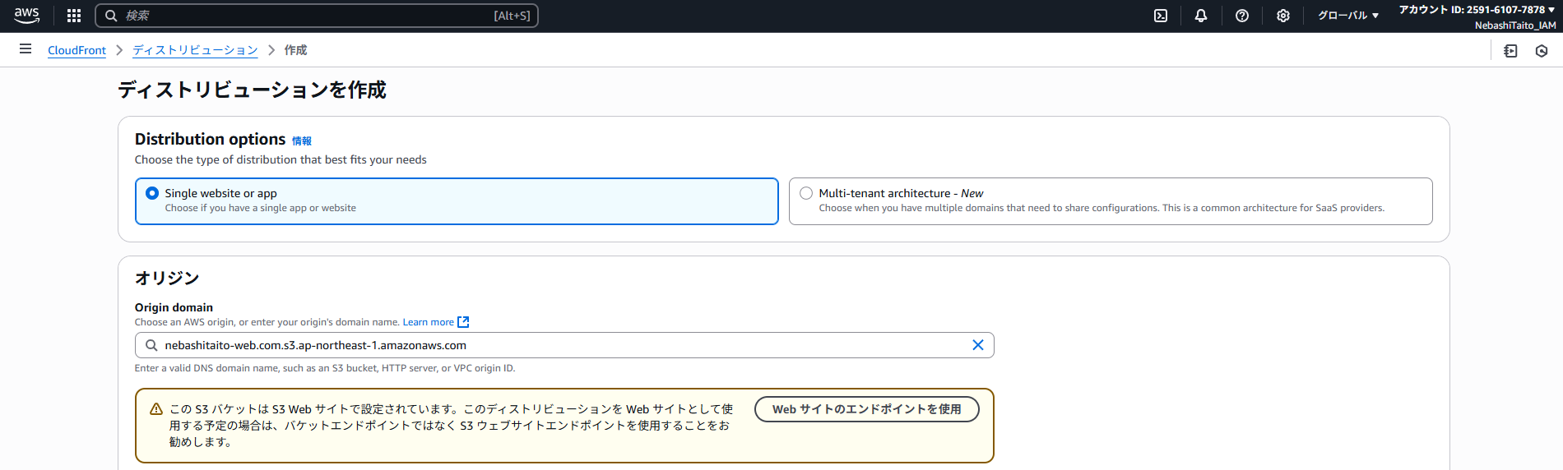The width and height of the screenshot is (1563, 470).
Task: Open the help question mark menu
Action: point(1242,16)
